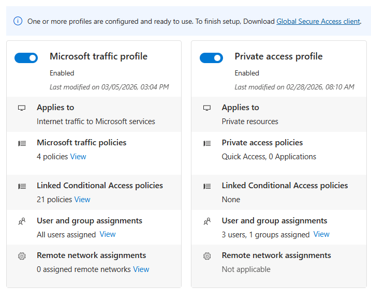Viewport: 371px width, 303px height.
Task: Click the users icon in Microsoft traffic profile
Action: pos(22,221)
